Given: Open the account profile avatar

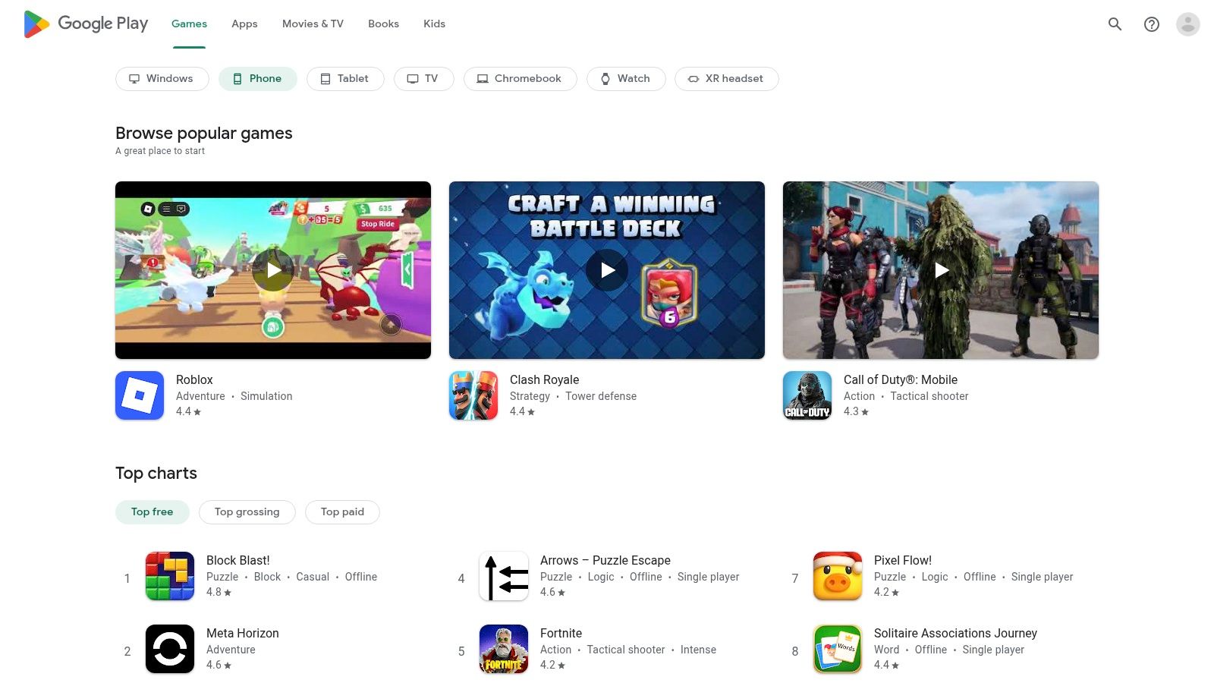Looking at the screenshot, I should pos(1187,24).
